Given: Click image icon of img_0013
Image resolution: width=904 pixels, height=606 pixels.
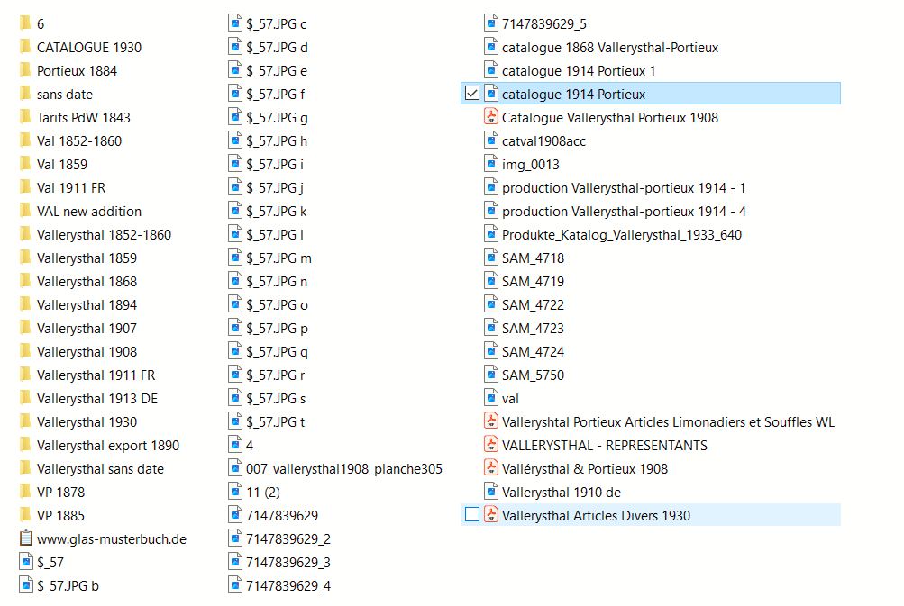Looking at the screenshot, I should pos(490,164).
